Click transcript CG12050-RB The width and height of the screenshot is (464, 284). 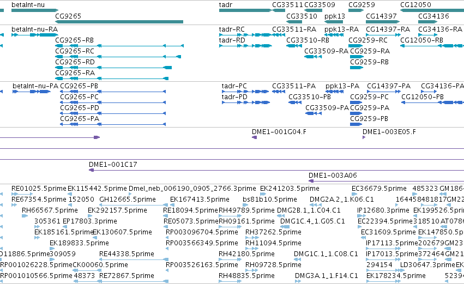click(x=432, y=46)
